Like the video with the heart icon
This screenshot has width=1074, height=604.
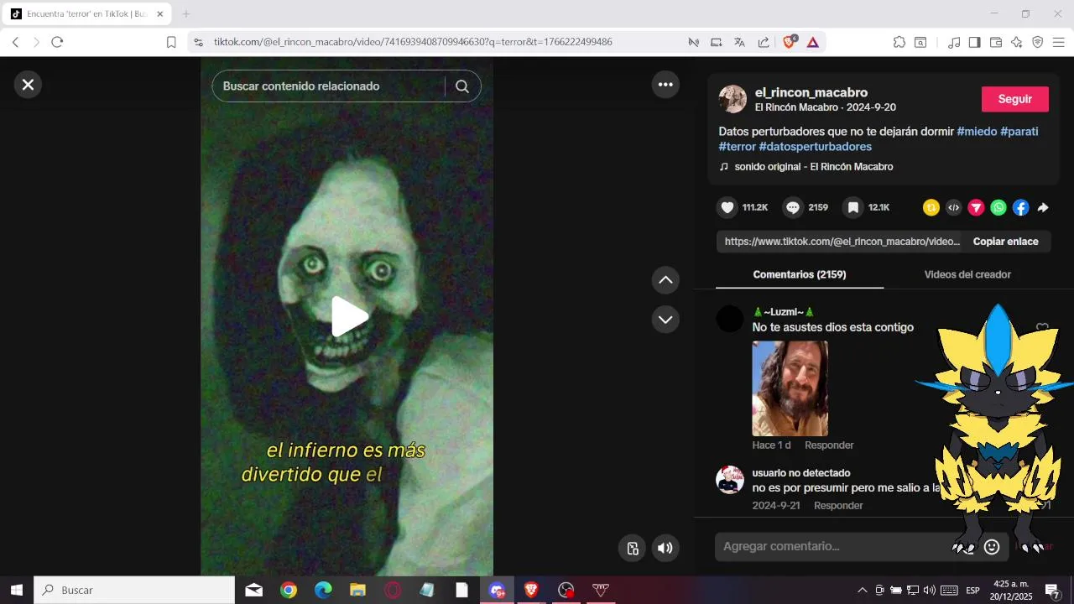pyautogui.click(x=727, y=208)
